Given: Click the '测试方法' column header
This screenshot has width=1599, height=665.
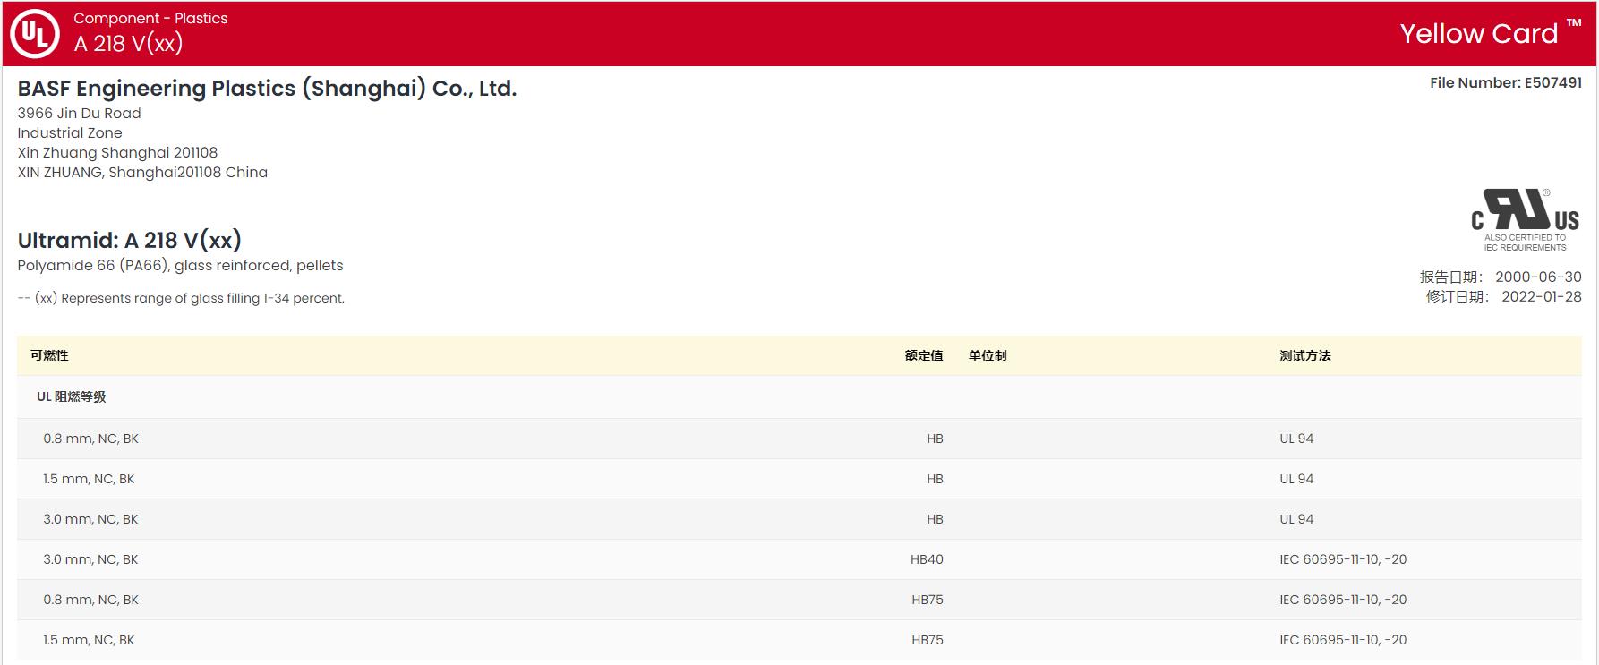Looking at the screenshot, I should (x=1305, y=355).
